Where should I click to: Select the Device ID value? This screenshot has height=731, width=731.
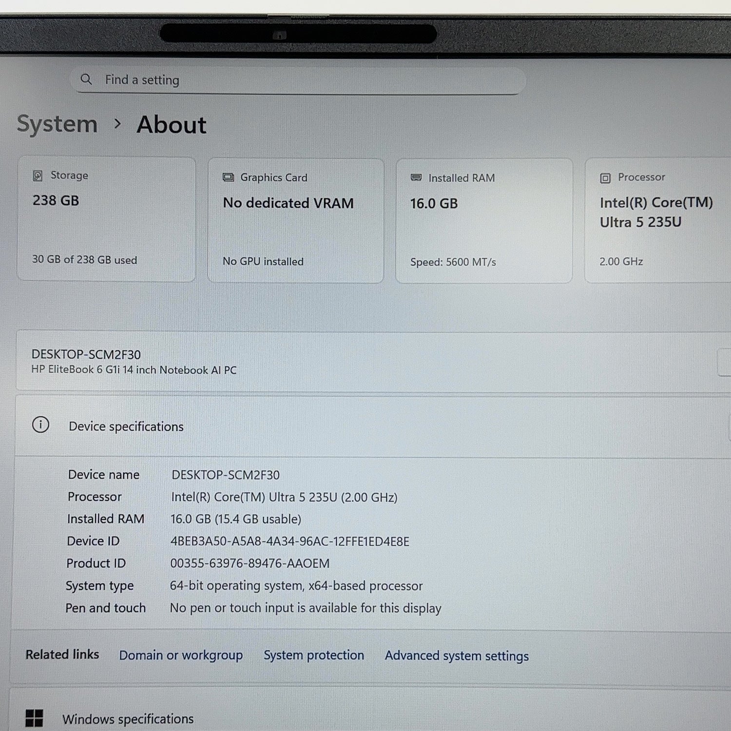click(x=290, y=541)
